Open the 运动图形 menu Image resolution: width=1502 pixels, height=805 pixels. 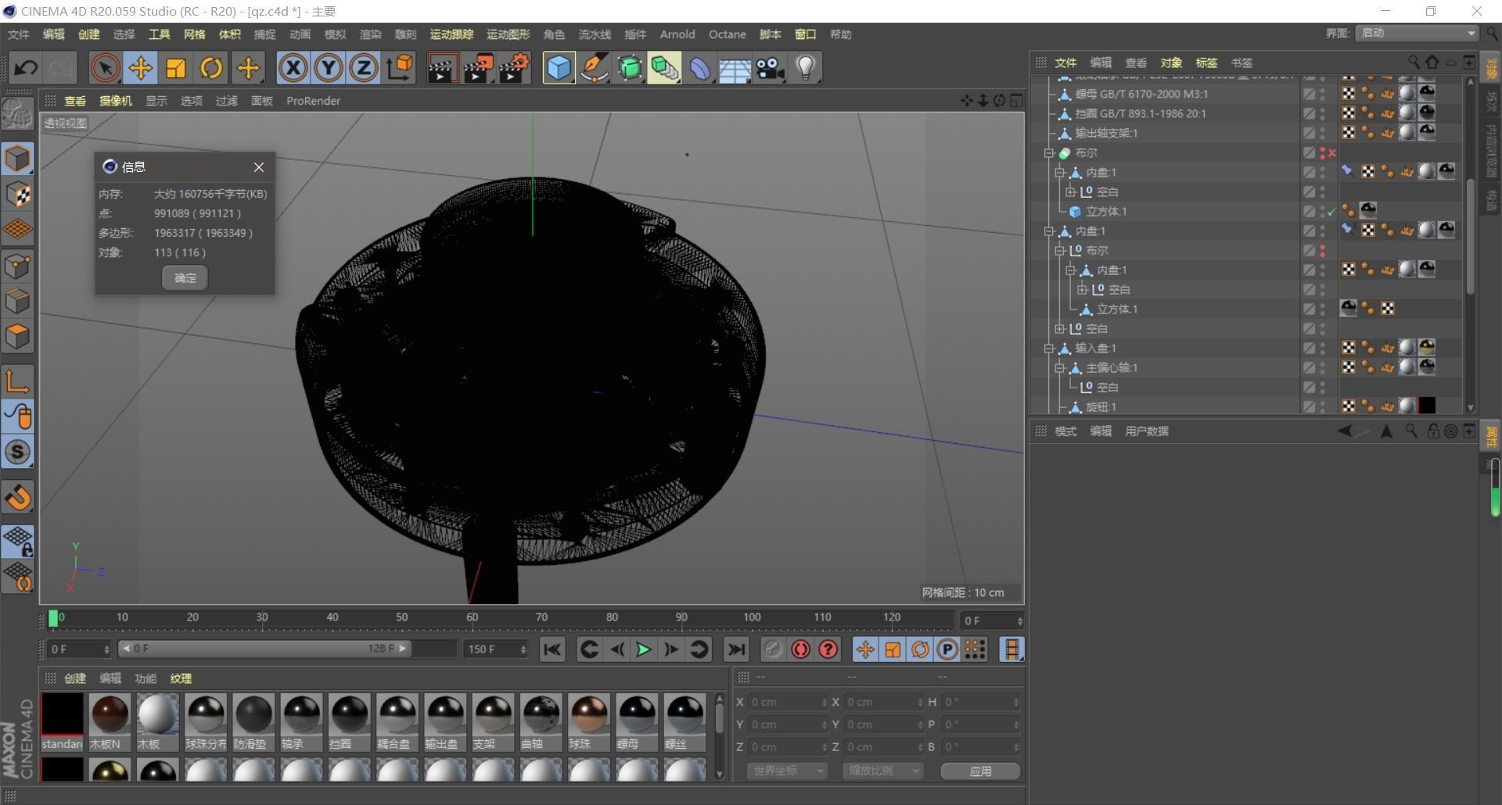click(508, 34)
